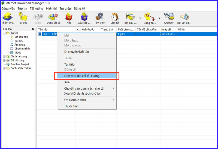Click the Video category icon
Screen dimensions: 218x149
click(x=12, y=52)
